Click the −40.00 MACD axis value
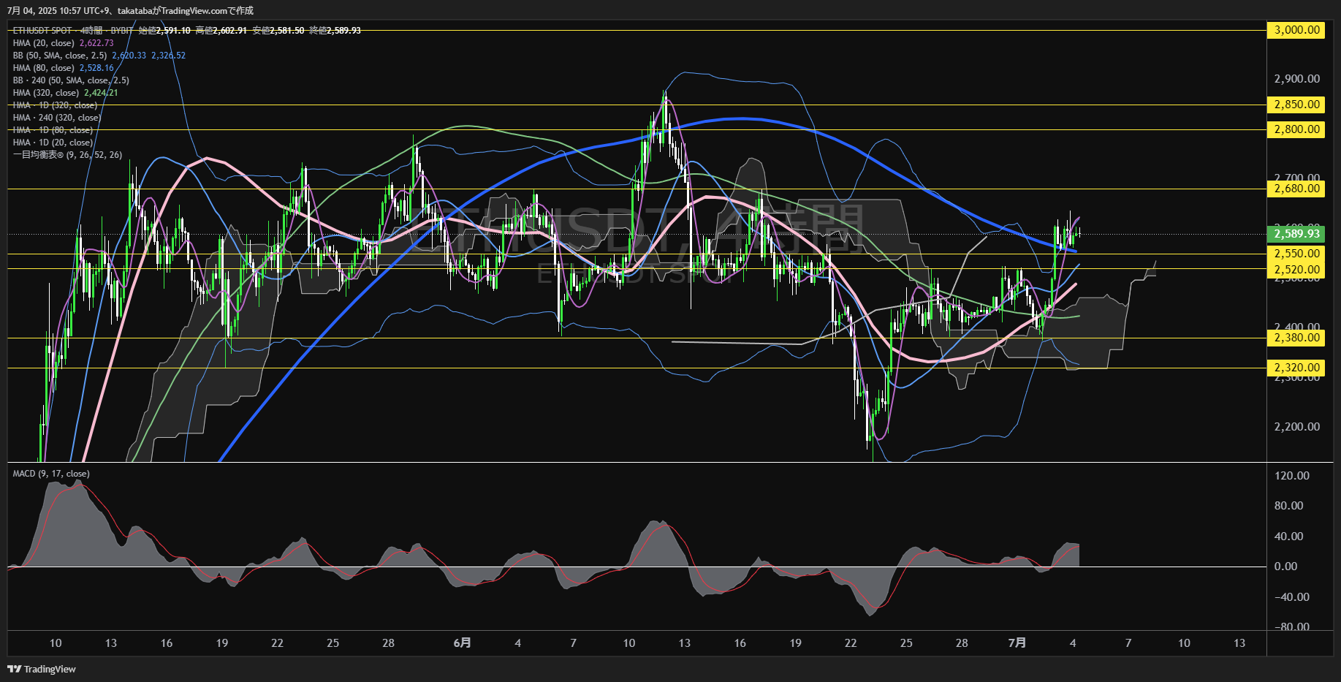Image resolution: width=1341 pixels, height=682 pixels. (x=1292, y=597)
